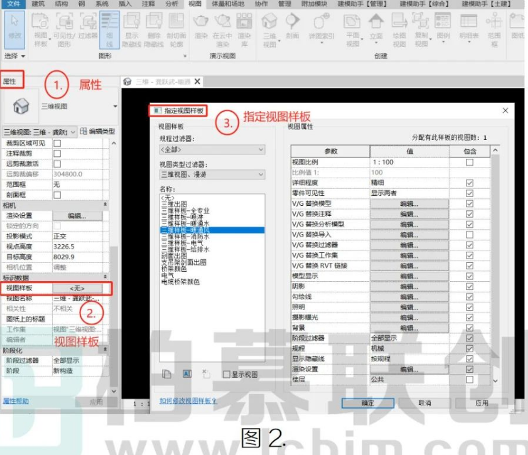The width and height of the screenshot is (528, 455).
Task: Enable the 显示视图 checkbox
Action: (227, 375)
